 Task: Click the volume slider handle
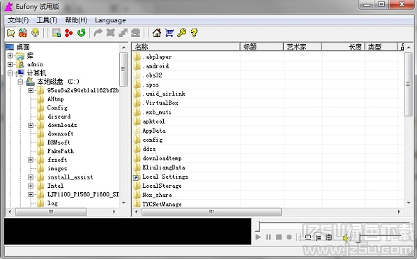click(x=358, y=237)
